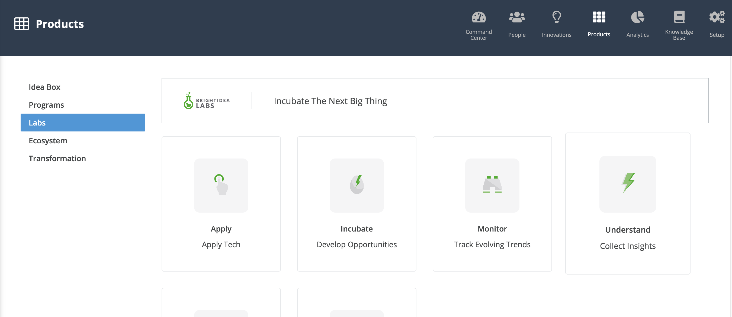Click the Apply card title

tap(221, 229)
